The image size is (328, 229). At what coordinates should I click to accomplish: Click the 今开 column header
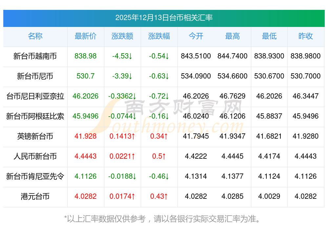196,36
